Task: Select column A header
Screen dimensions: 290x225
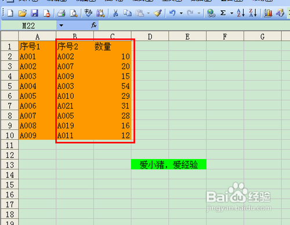Action: [x=37, y=36]
